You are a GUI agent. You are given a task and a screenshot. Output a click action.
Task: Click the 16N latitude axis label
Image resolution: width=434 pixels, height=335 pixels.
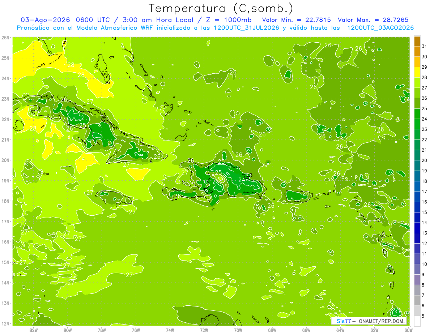pyautogui.click(x=5, y=242)
